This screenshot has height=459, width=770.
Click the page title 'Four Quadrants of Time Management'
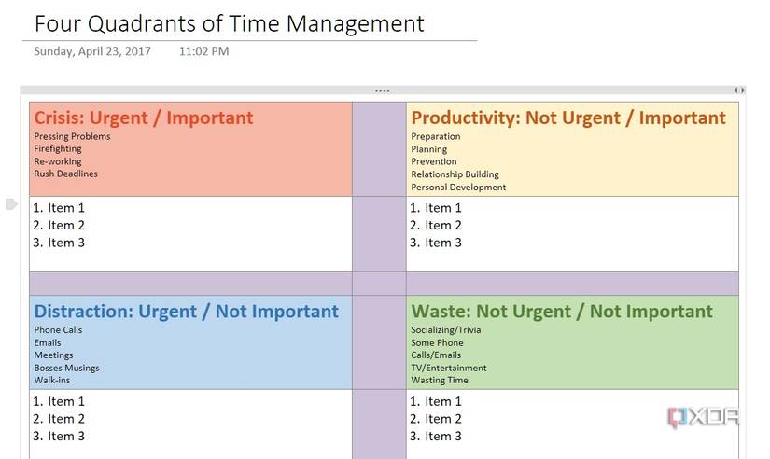click(230, 23)
